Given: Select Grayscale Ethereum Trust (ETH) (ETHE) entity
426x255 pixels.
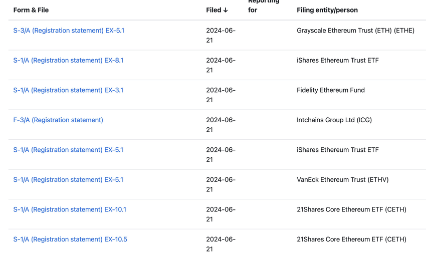Looking at the screenshot, I should [x=355, y=31].
